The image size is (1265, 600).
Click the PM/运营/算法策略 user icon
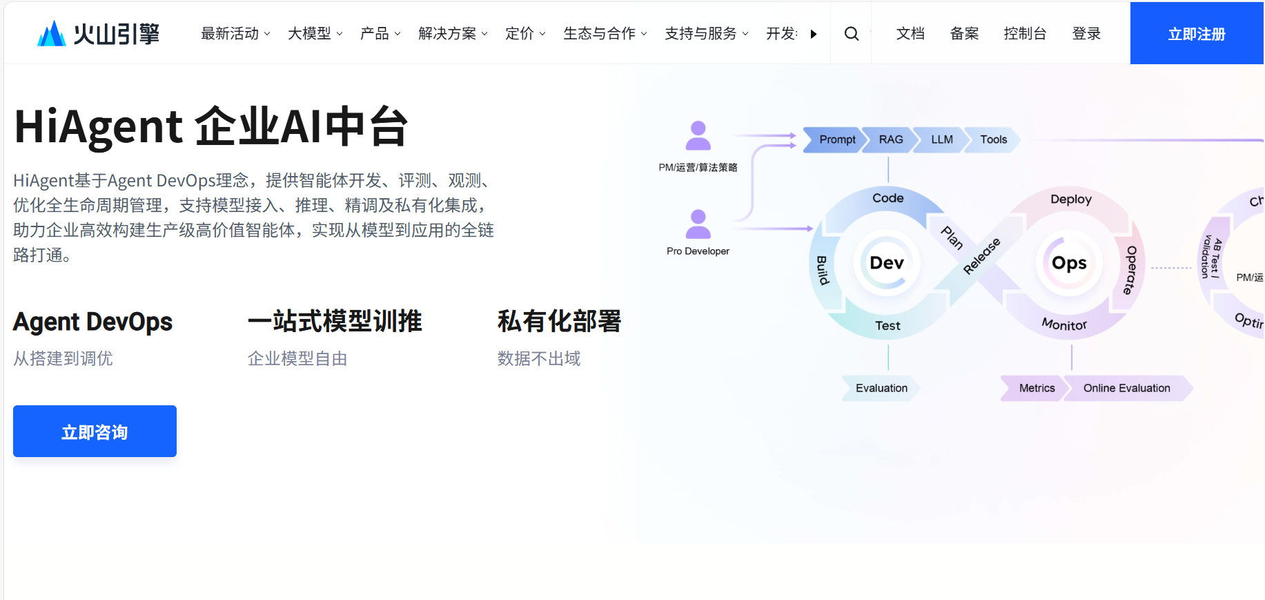pyautogui.click(x=698, y=136)
